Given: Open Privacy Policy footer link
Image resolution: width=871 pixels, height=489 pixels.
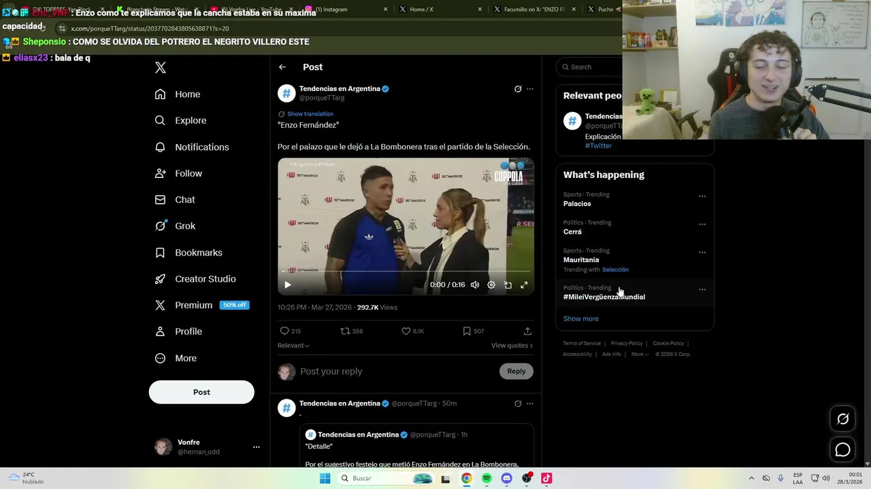Looking at the screenshot, I should pyautogui.click(x=627, y=344).
